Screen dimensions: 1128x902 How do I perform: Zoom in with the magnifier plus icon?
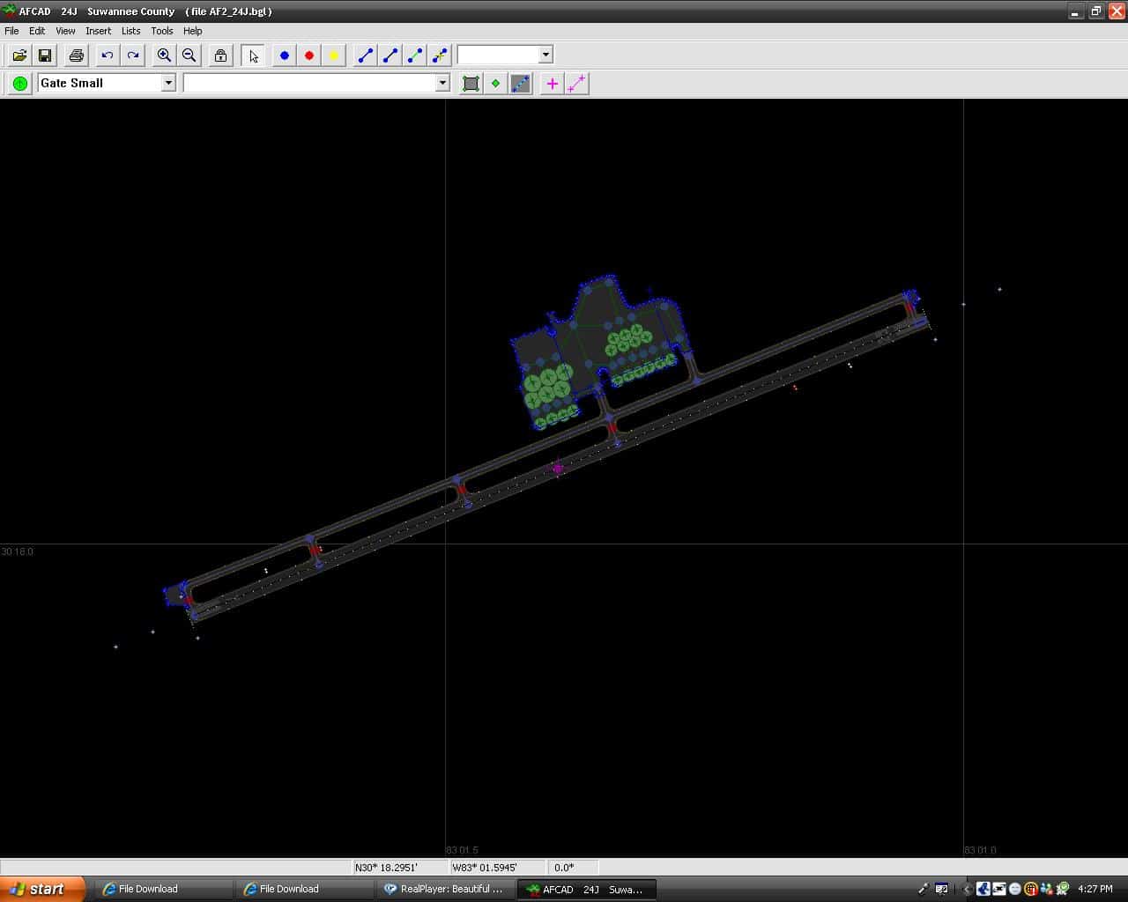[164, 55]
